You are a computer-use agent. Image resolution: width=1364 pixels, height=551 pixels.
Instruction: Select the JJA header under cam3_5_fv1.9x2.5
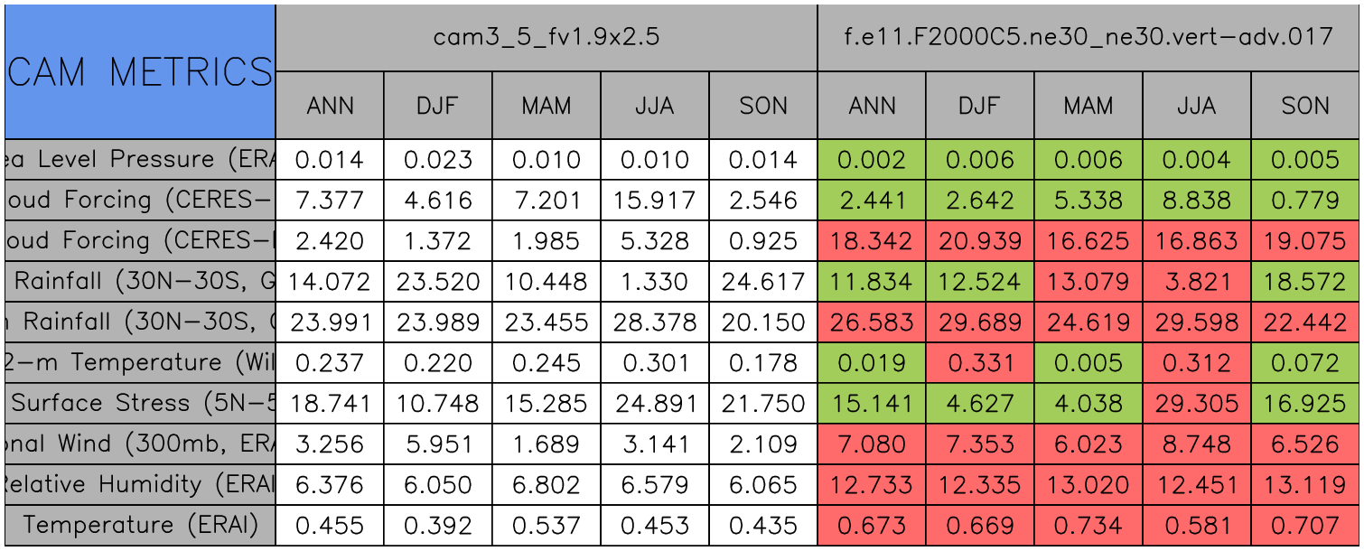655,106
